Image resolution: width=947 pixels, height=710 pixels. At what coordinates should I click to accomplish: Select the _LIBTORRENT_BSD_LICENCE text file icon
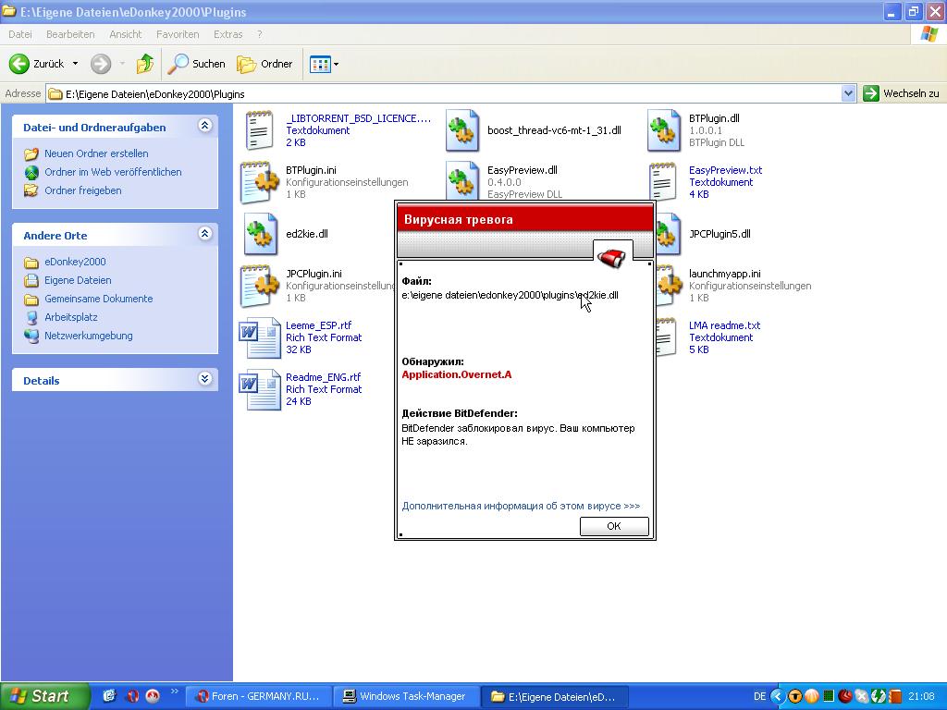point(260,130)
